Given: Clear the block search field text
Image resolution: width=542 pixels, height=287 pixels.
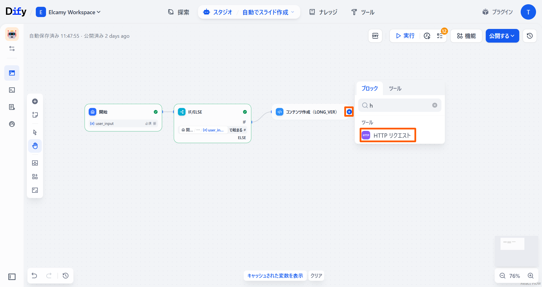Looking at the screenshot, I should point(435,105).
